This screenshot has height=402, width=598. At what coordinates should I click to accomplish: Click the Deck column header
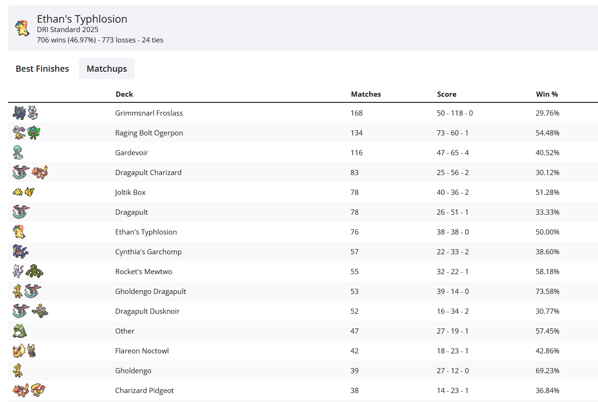click(x=125, y=94)
